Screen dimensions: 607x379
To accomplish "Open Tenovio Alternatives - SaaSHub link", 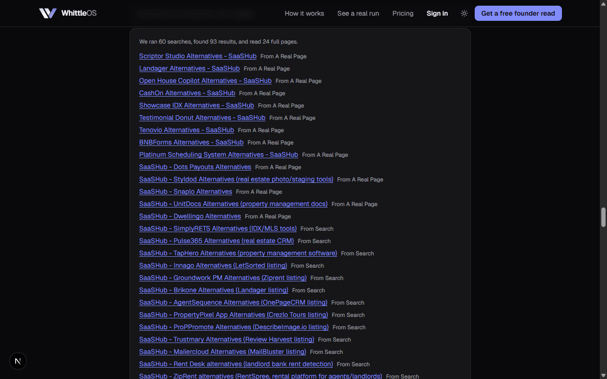I will coord(186,130).
